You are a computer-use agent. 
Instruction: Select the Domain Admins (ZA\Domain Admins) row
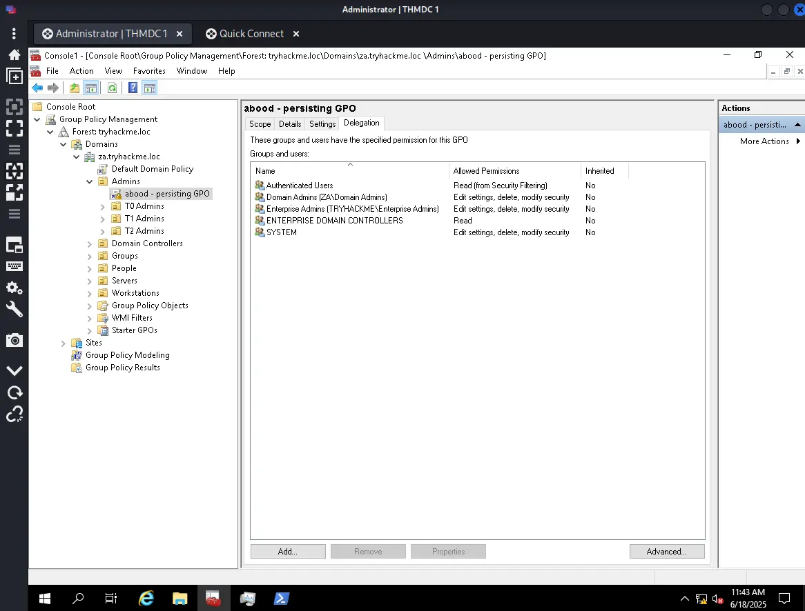[478, 197]
